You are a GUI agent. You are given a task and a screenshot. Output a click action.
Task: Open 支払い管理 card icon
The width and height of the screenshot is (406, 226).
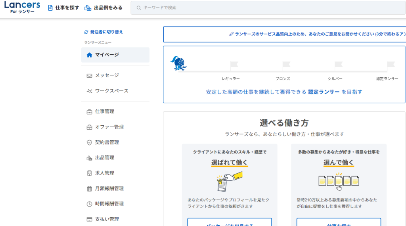(x=89, y=219)
